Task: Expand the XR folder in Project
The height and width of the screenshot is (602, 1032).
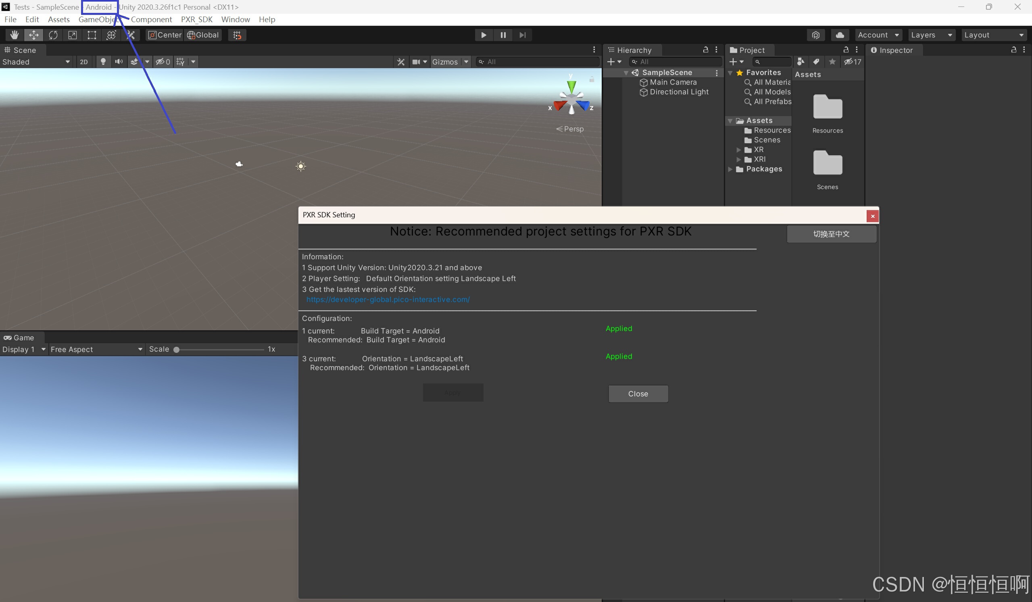Action: 738,150
